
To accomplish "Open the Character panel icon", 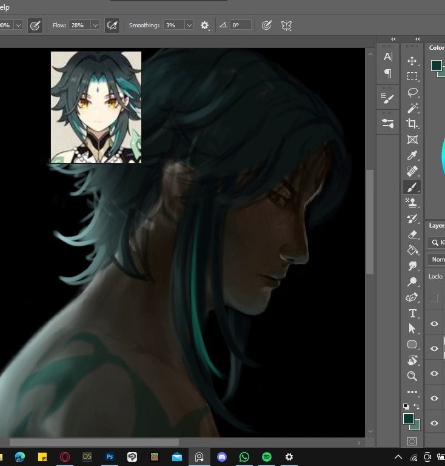I will coord(387,56).
